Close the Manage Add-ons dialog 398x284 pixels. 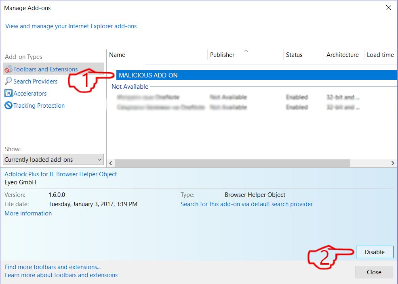pos(374,271)
